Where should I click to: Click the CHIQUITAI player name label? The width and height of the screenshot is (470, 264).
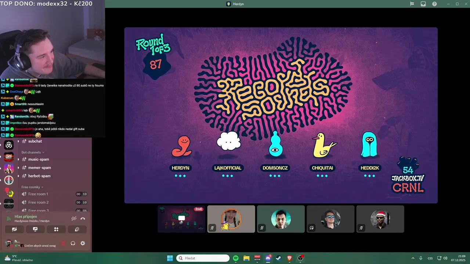point(322,168)
